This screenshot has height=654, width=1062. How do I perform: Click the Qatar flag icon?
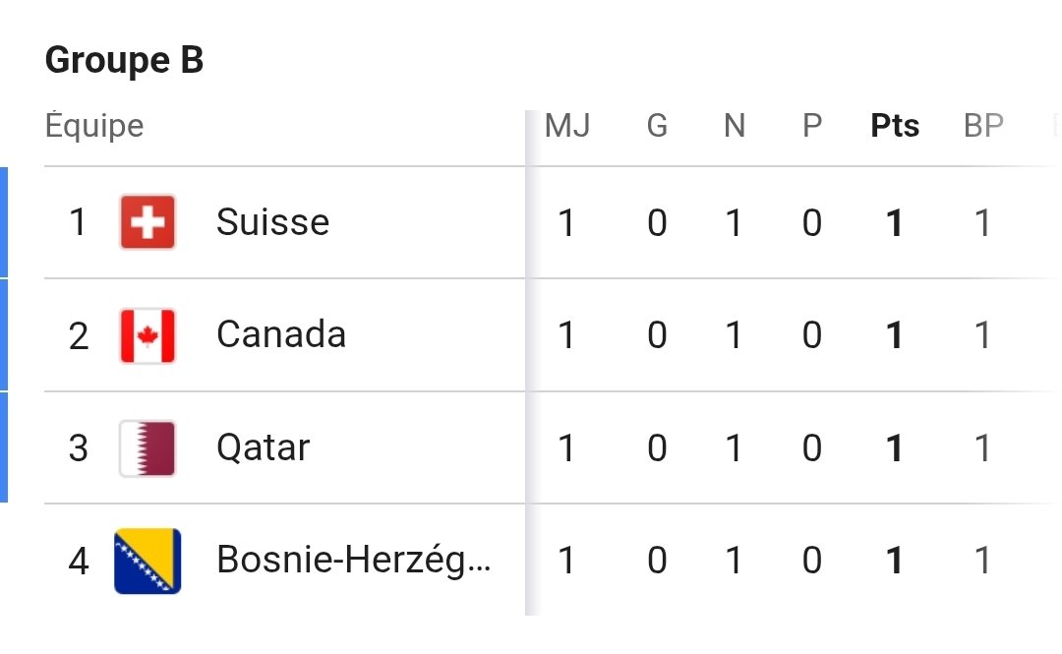147,448
